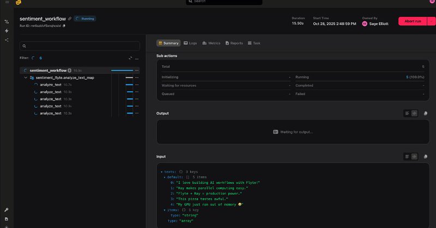Collapse the items key in Input JSON
The image size is (436, 228).
(x=165, y=210)
